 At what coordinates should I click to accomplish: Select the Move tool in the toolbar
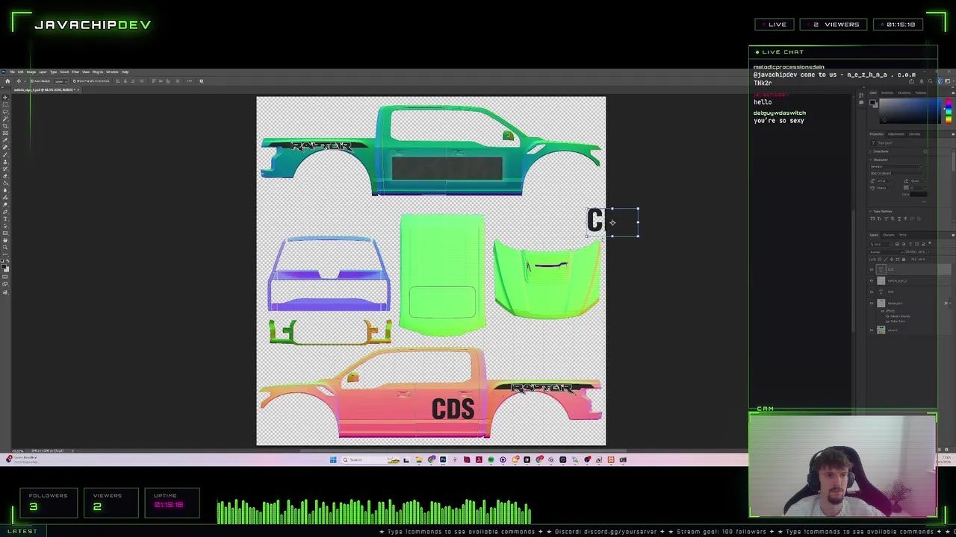(x=5, y=97)
